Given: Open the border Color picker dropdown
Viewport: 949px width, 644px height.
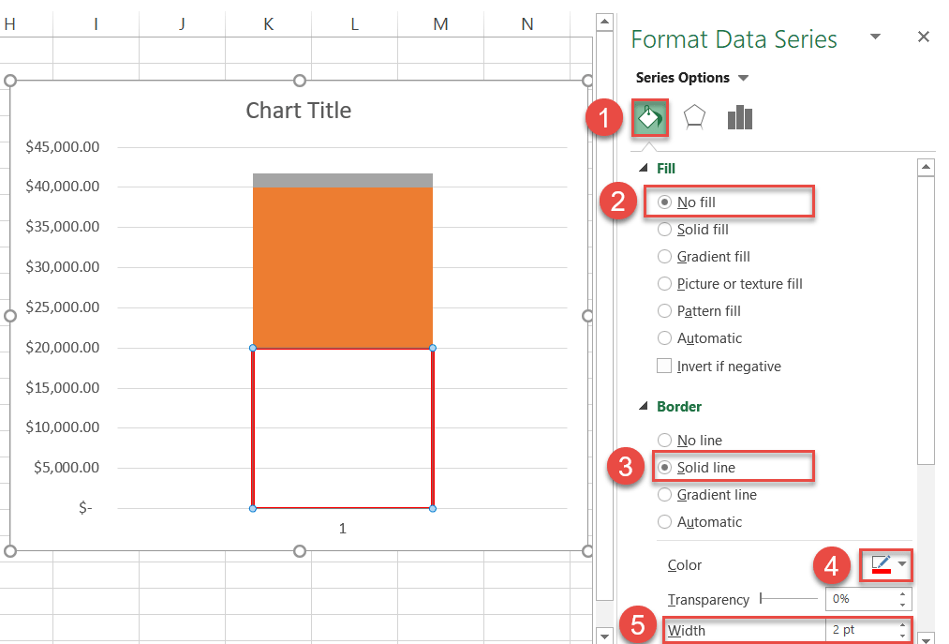Looking at the screenshot, I should point(901,564).
